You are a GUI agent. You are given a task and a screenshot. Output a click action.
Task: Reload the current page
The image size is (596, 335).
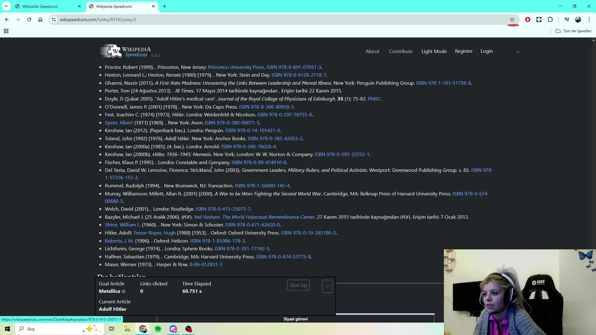point(29,20)
